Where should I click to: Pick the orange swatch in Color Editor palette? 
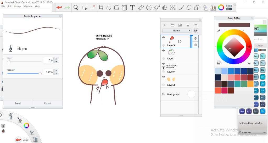[x=250, y=84]
